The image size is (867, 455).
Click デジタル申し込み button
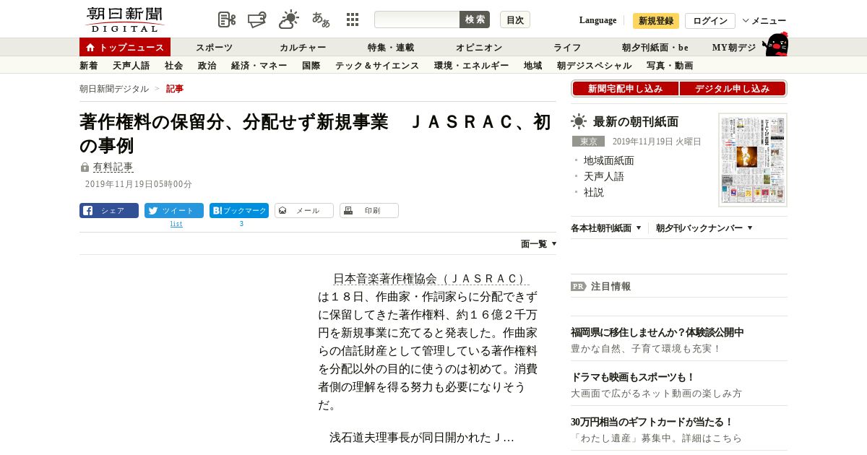pos(733,89)
